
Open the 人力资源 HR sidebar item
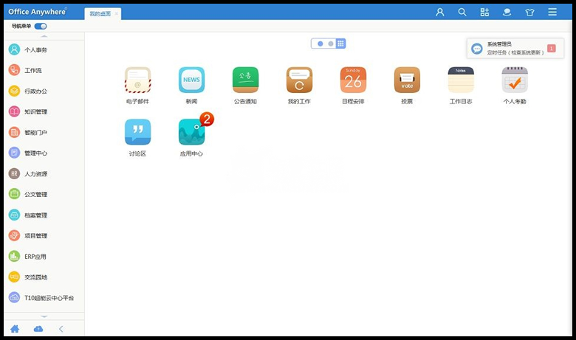pos(44,173)
